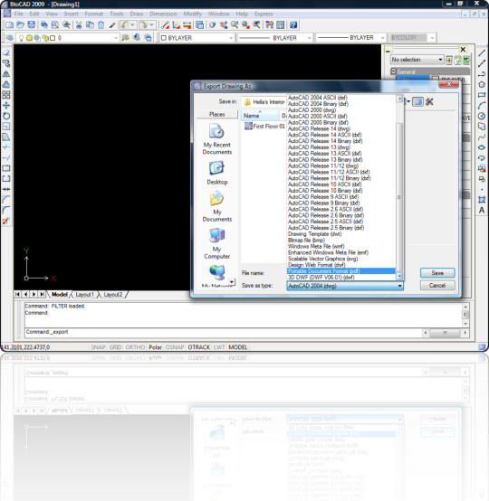Toggle GRID in status bar
This screenshot has width=489, height=501.
click(x=116, y=347)
